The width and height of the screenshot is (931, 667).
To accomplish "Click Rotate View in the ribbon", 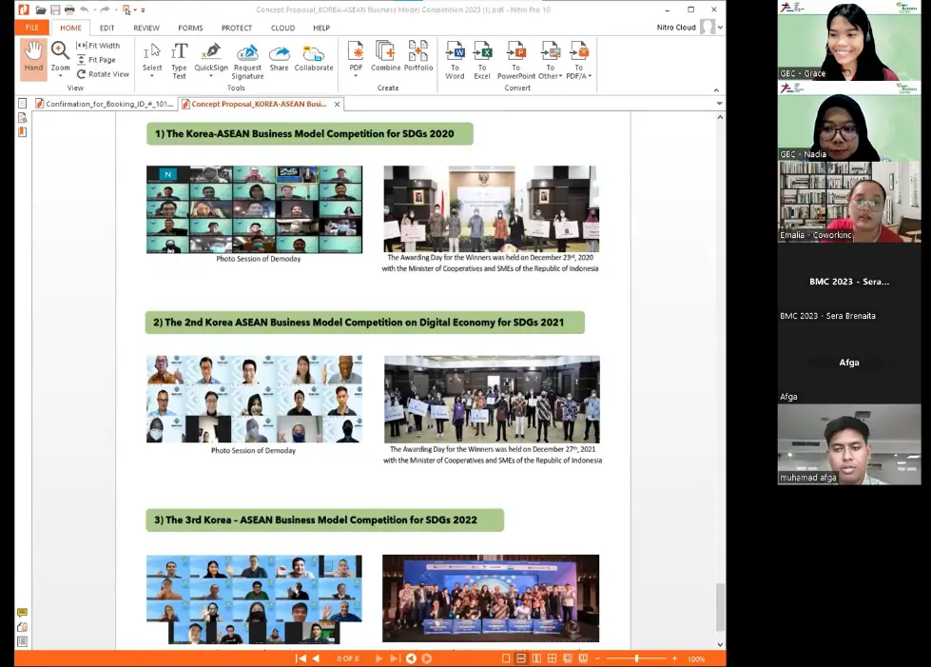I will tap(103, 74).
